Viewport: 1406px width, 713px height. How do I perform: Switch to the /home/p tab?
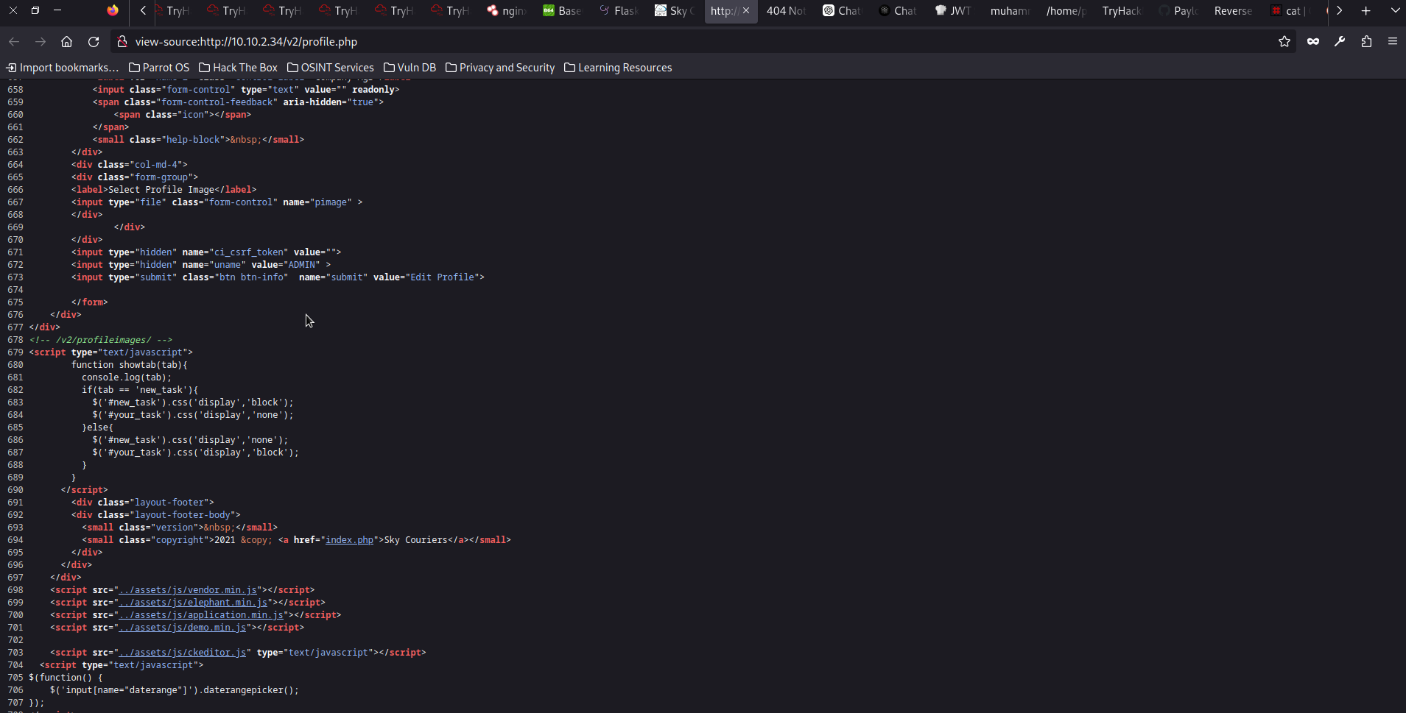pyautogui.click(x=1067, y=10)
